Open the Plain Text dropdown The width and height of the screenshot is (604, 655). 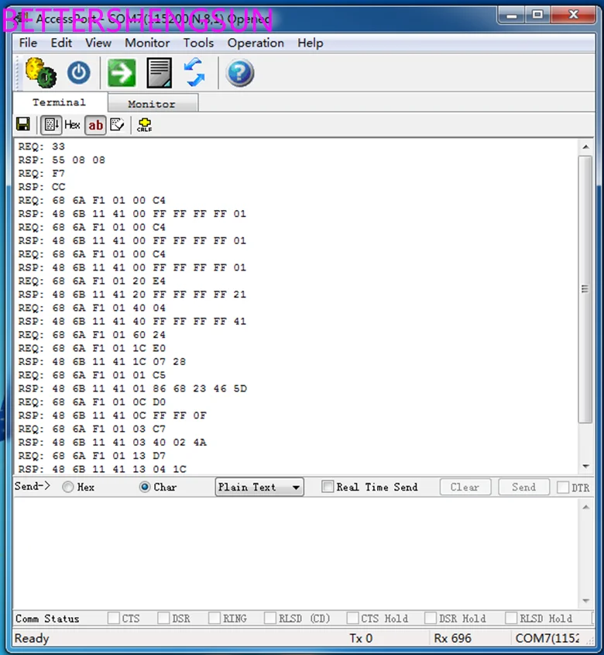259,487
